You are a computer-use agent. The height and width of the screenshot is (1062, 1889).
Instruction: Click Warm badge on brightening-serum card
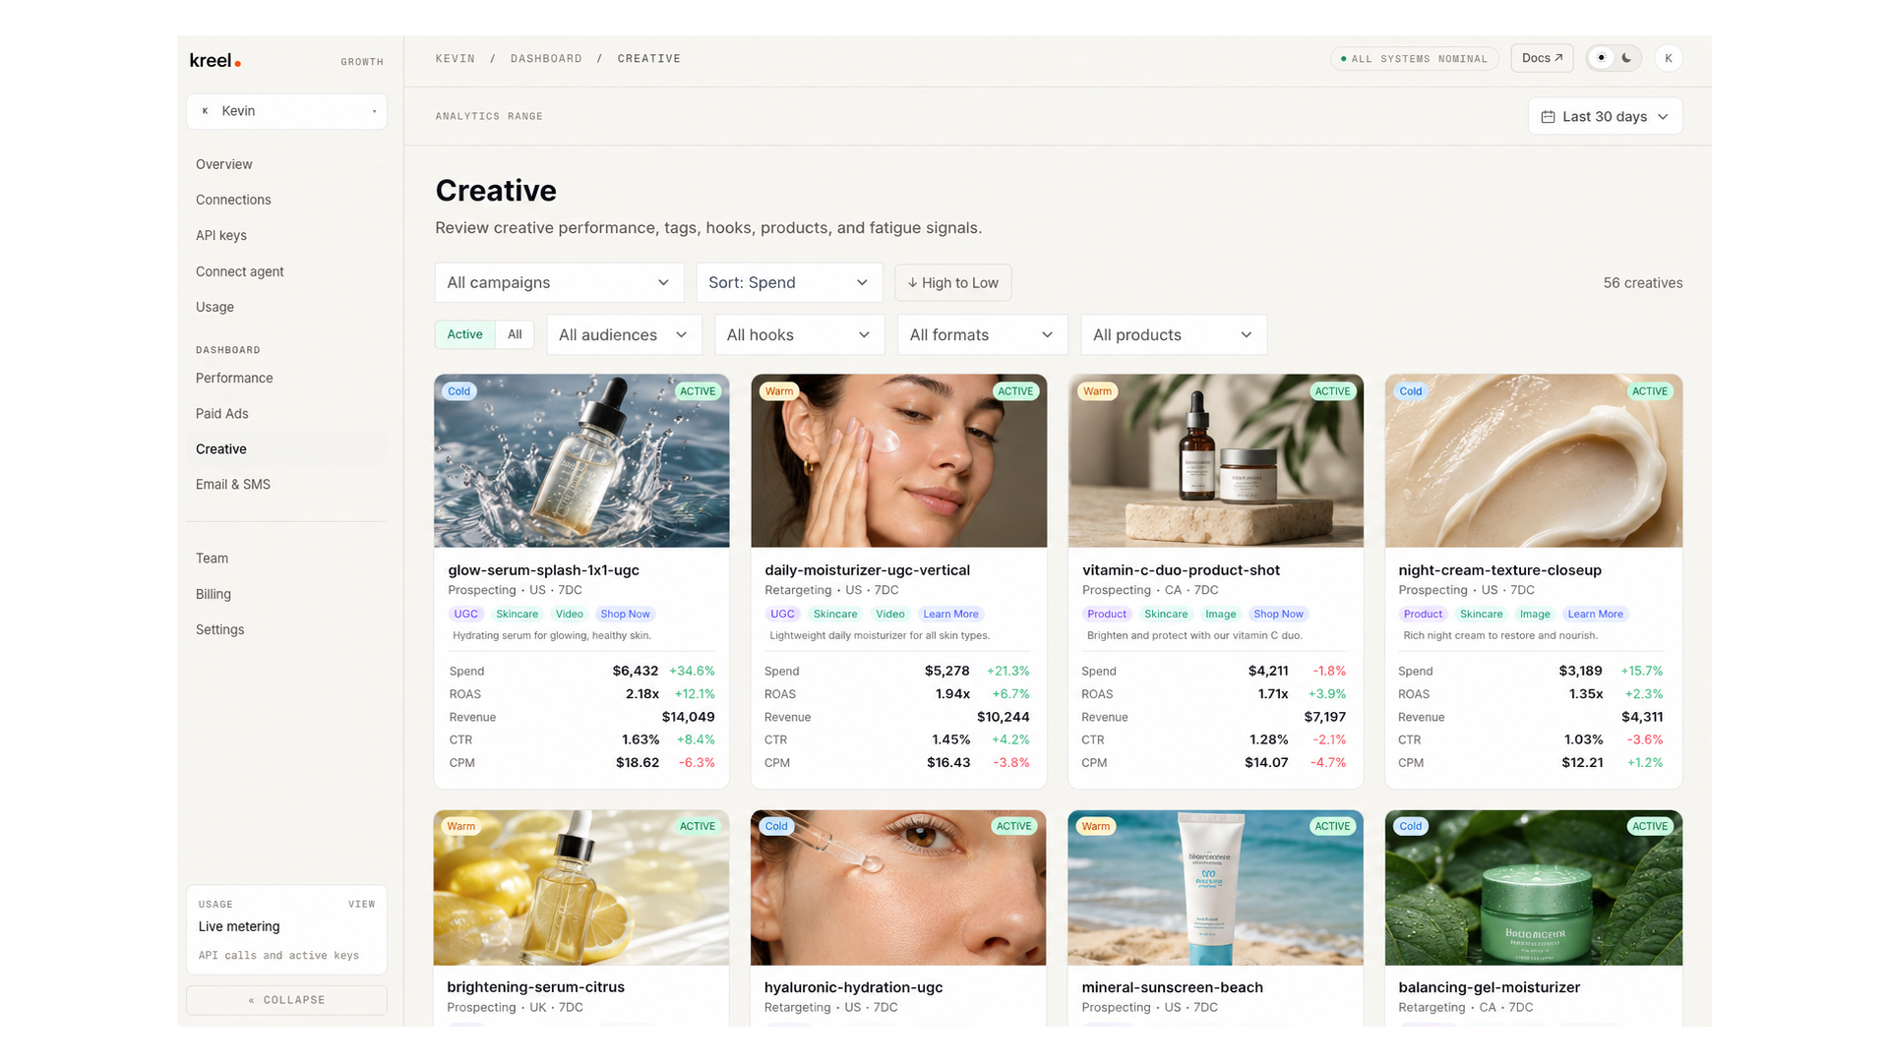pyautogui.click(x=460, y=826)
